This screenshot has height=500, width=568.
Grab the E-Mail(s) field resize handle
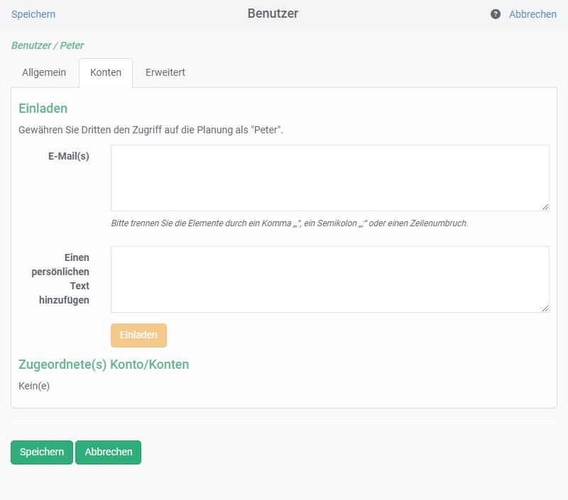(545, 207)
